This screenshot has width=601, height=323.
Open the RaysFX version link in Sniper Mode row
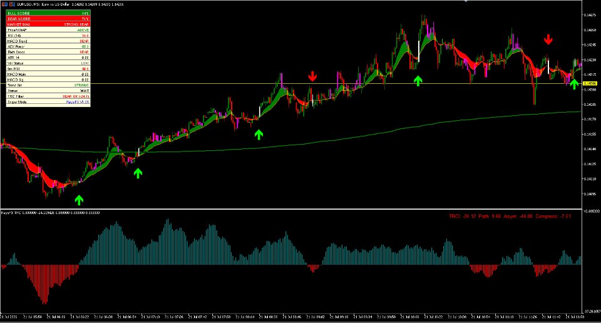[x=78, y=102]
